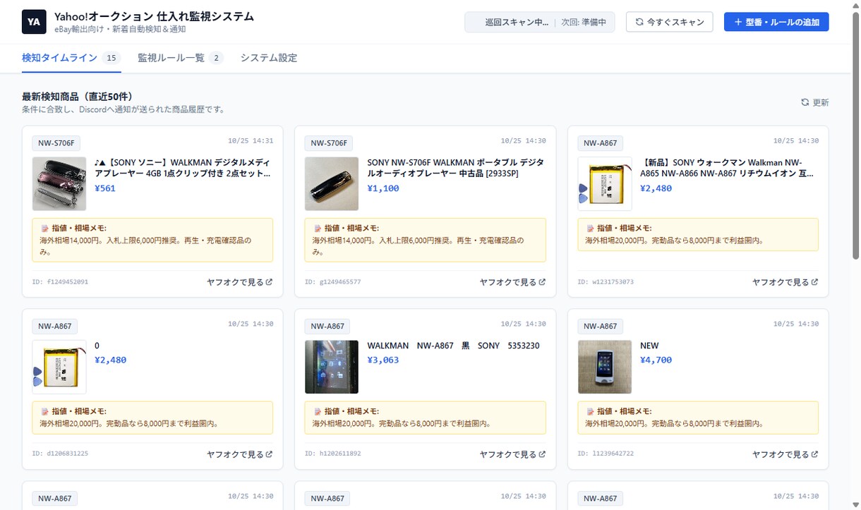Screen dimensions: 861x510
Task: Click memo icon in the ¥561 card note
Action: (45, 228)
